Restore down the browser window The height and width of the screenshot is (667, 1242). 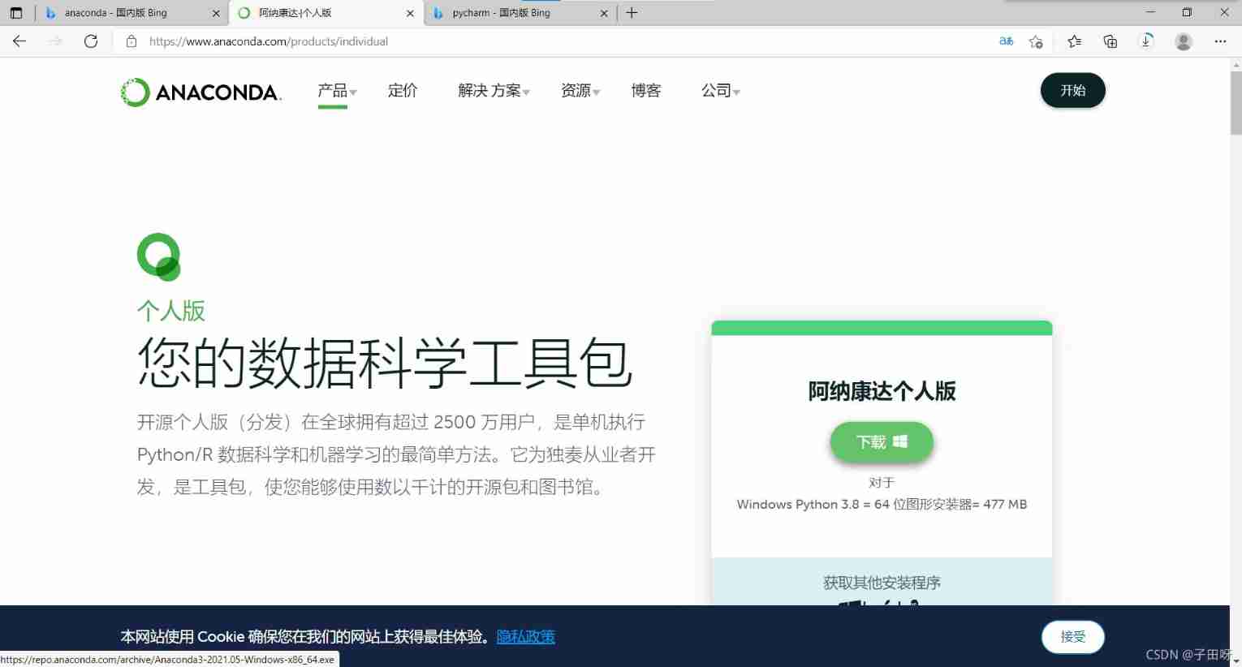pos(1187,12)
